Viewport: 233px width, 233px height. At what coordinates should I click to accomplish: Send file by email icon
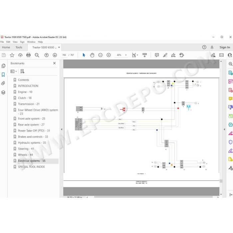[221, 55]
